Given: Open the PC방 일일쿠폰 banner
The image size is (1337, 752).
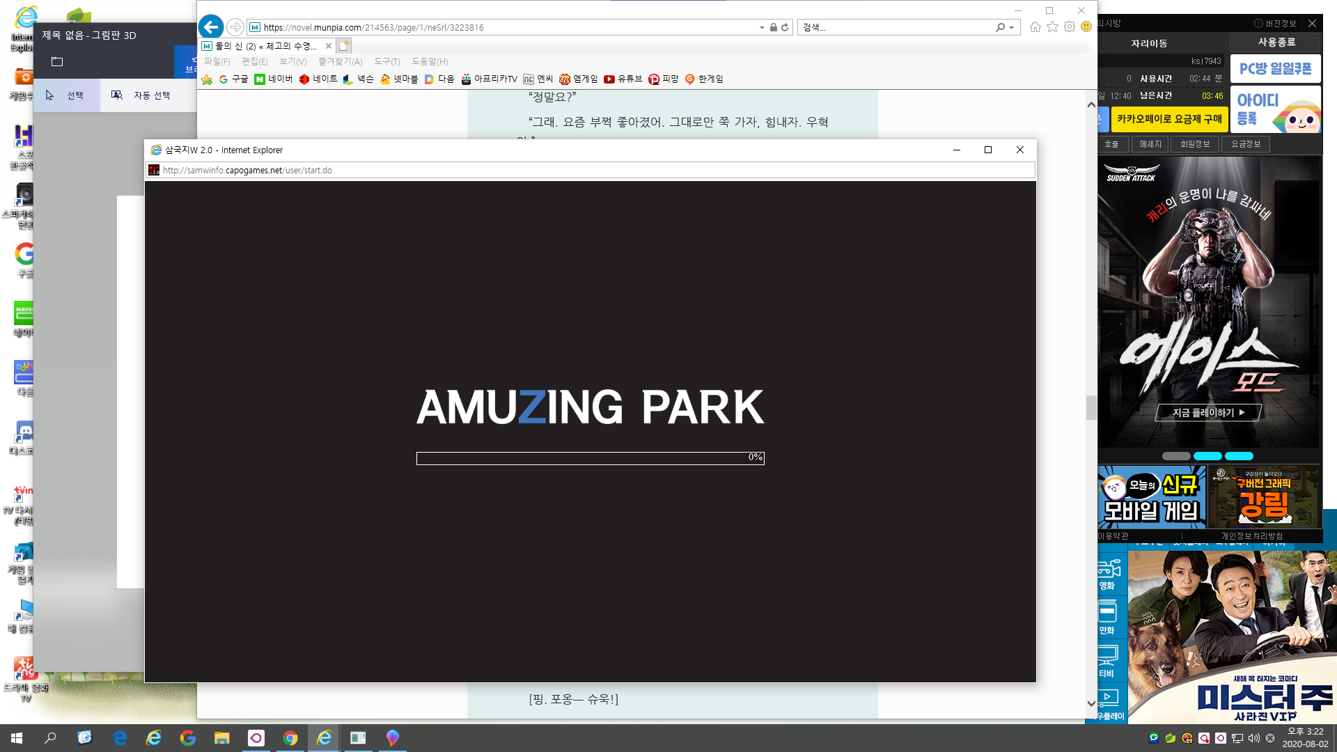Looking at the screenshot, I should coord(1276,69).
